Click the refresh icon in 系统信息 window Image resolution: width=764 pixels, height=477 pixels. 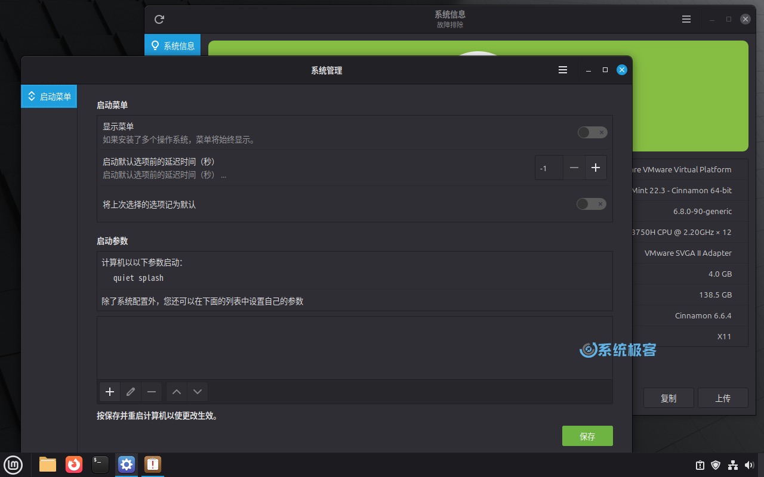tap(159, 19)
